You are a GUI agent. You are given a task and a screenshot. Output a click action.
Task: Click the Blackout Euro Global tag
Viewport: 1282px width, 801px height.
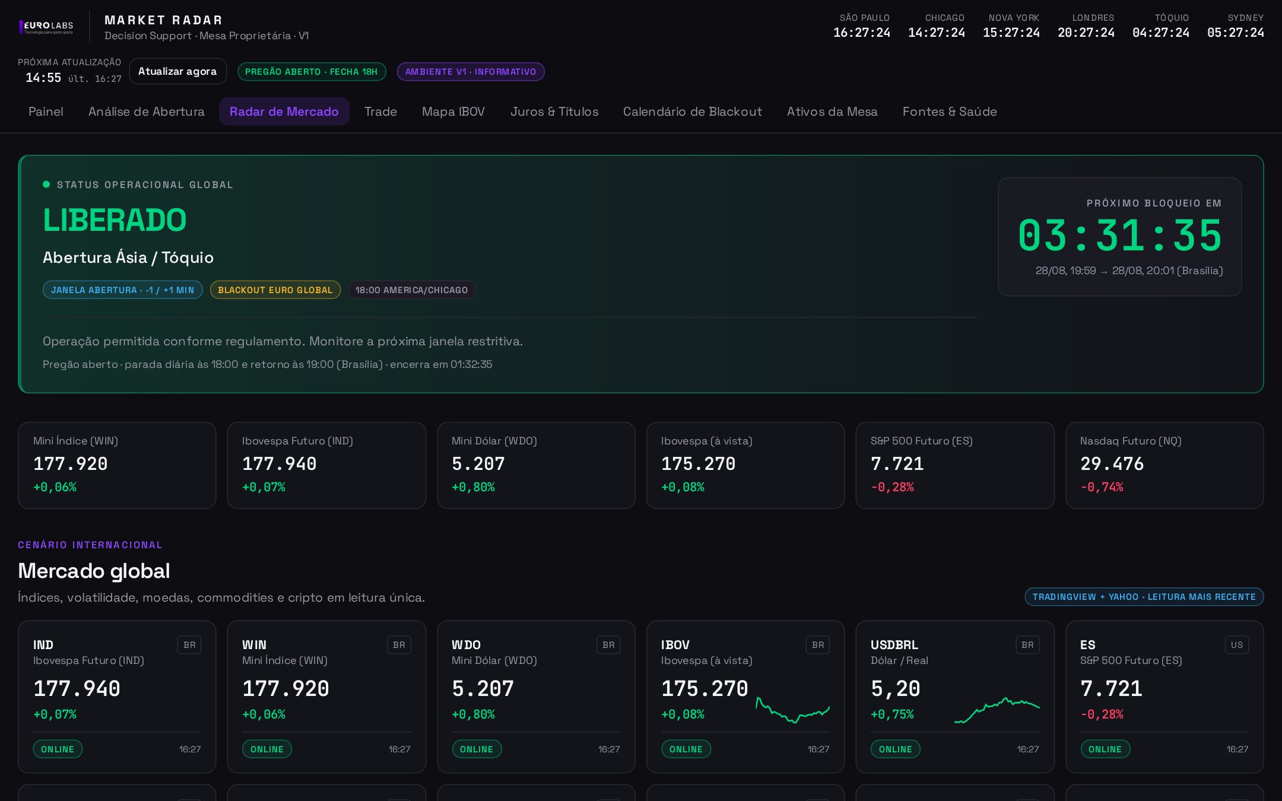tap(275, 290)
